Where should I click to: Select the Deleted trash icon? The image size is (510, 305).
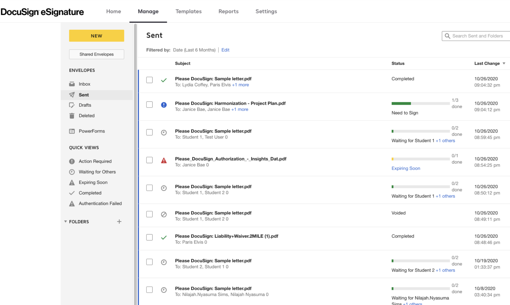point(72,116)
